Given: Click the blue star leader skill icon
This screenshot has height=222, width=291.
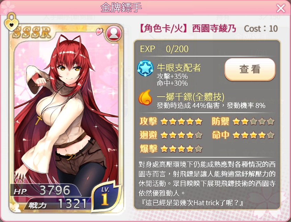Looking at the screenshot, I should 145,69.
